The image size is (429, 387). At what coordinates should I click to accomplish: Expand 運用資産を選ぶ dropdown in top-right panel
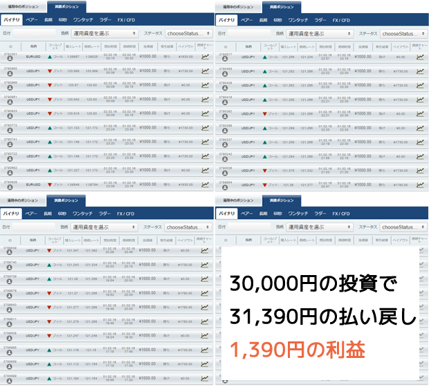(x=320, y=34)
